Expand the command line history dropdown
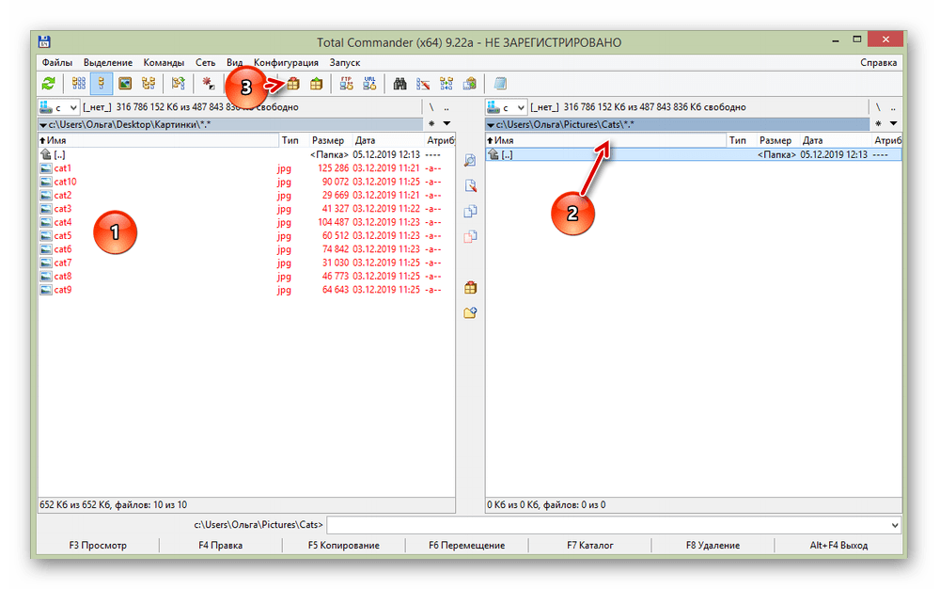 (895, 525)
